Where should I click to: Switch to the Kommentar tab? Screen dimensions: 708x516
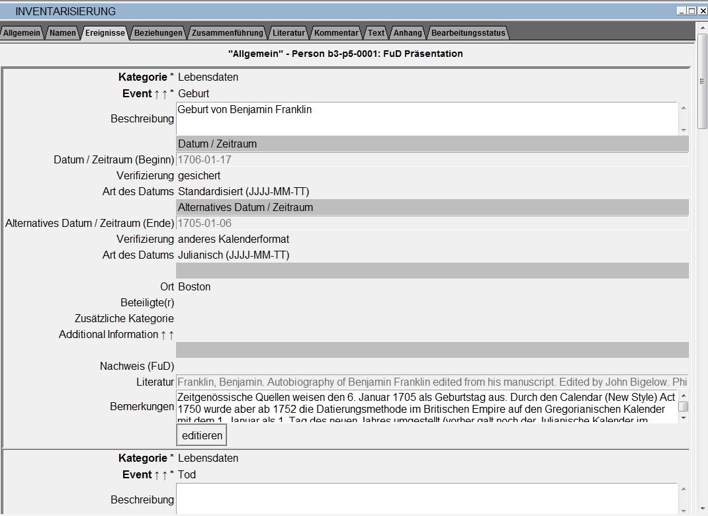(336, 33)
